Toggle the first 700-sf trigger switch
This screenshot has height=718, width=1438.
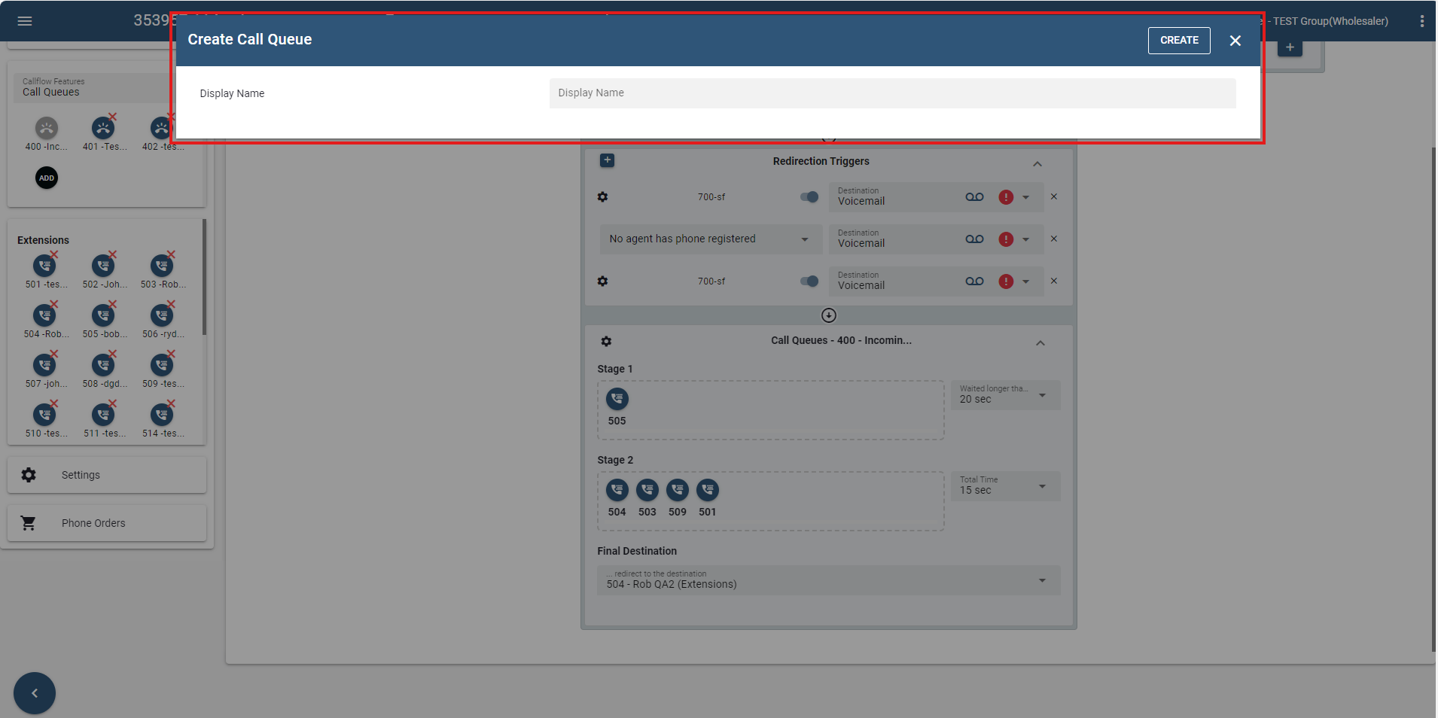(x=809, y=197)
